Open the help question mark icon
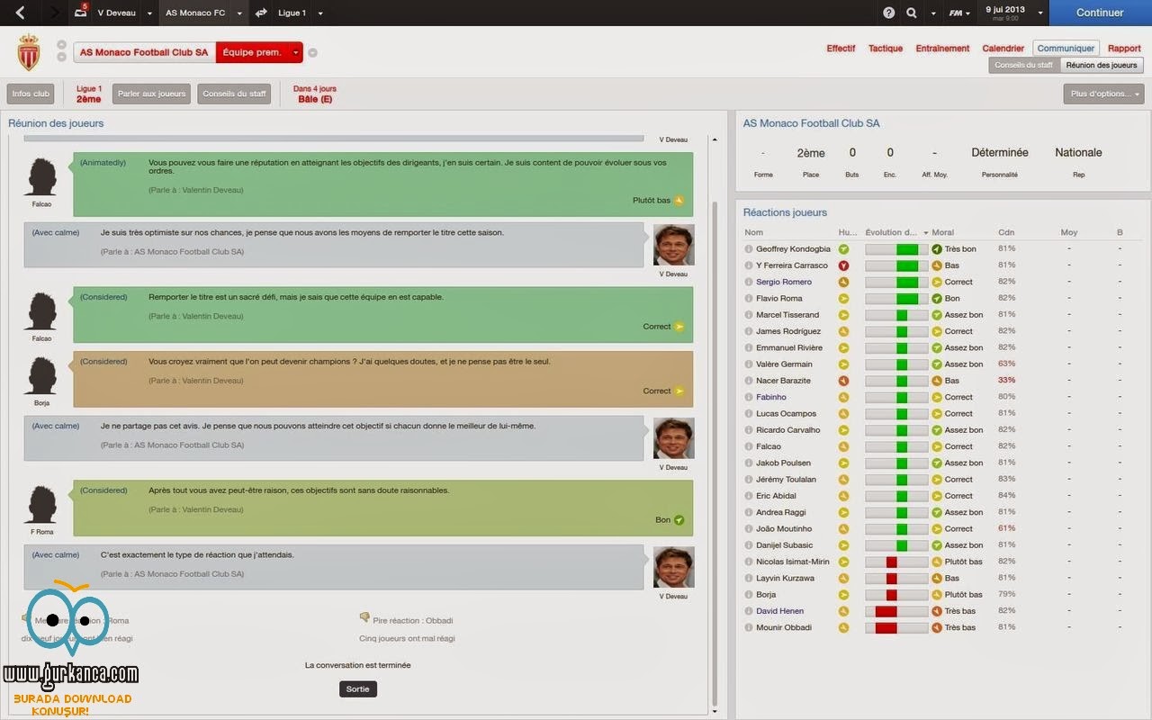The width and height of the screenshot is (1152, 720). tap(889, 13)
